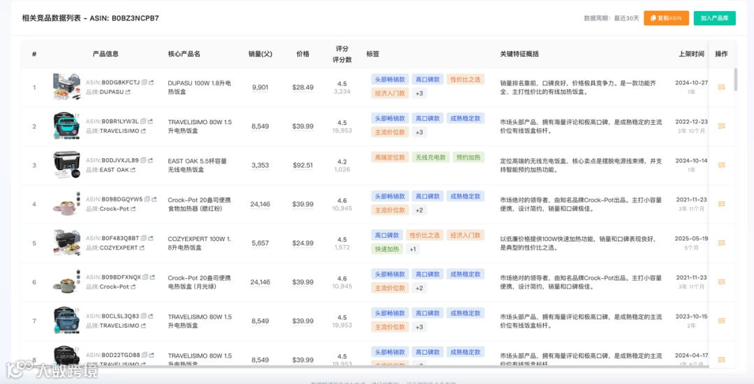The height and width of the screenshot is (384, 754).
Task: Copy ASIN B0DJVXJL89 with its copy icon
Action: click(x=143, y=160)
